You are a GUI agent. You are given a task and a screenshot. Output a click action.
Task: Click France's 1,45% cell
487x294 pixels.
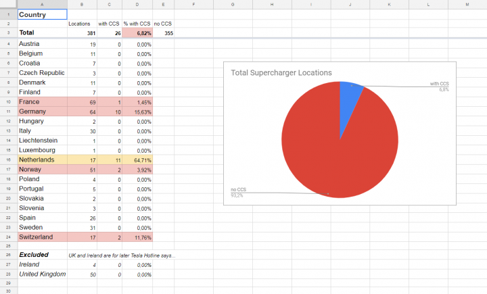coord(137,102)
